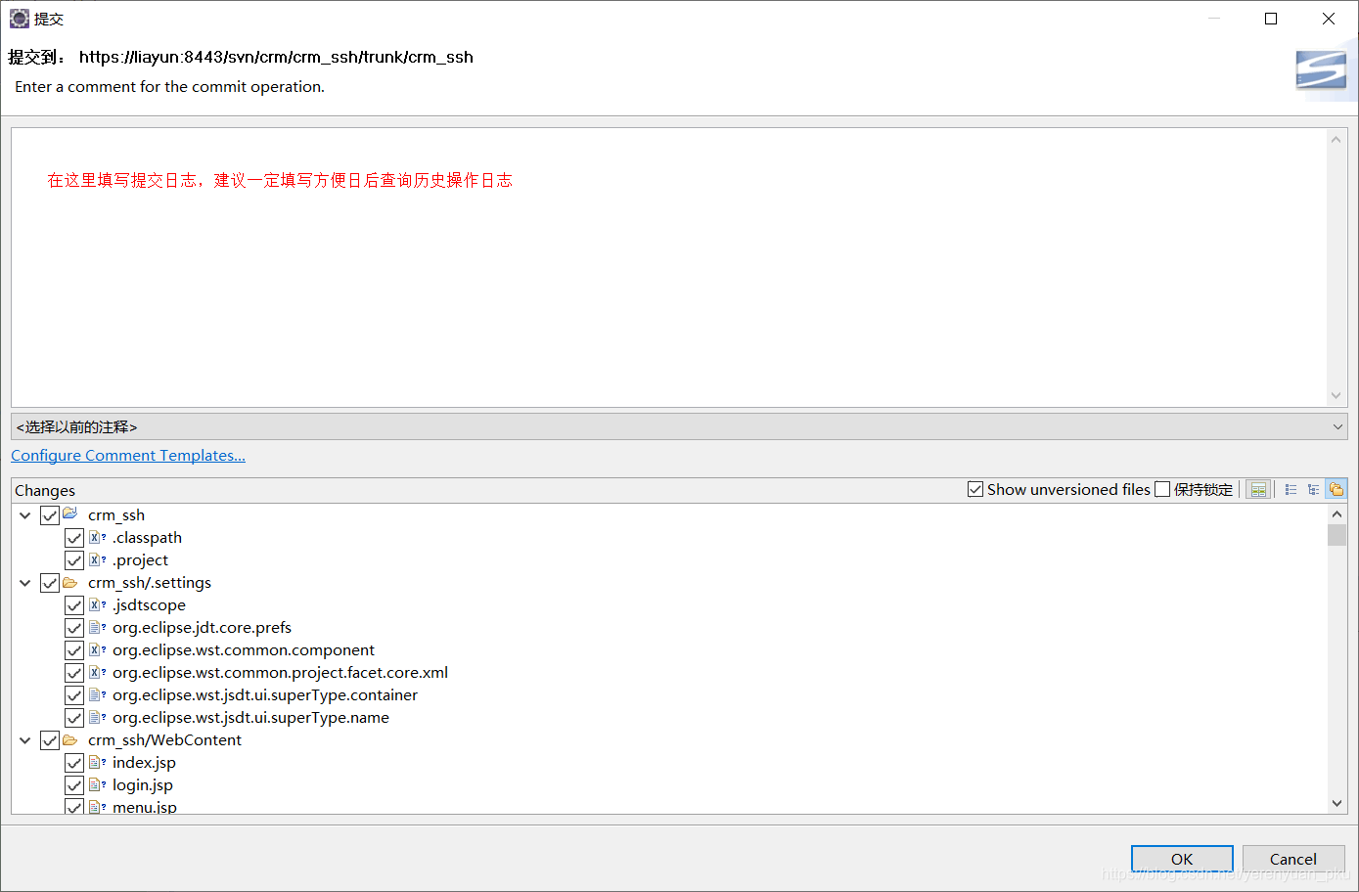Select the .project file name
Screen dimensions: 1359x892
click(140, 559)
